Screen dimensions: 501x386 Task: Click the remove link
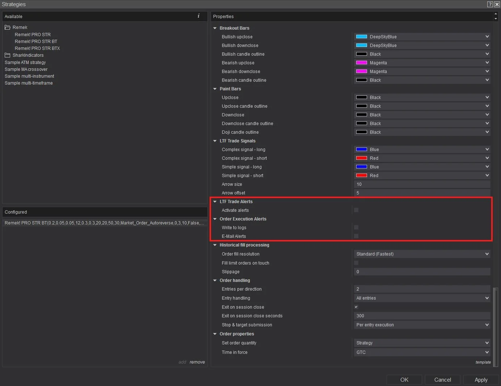(x=197, y=362)
